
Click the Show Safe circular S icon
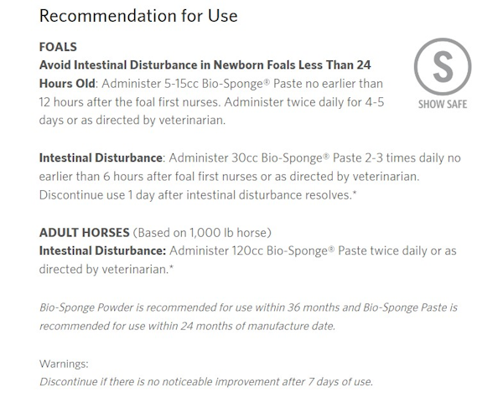[x=443, y=66]
